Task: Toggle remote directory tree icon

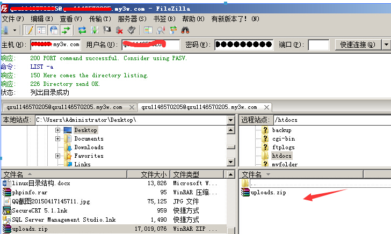Action: tap(54, 30)
